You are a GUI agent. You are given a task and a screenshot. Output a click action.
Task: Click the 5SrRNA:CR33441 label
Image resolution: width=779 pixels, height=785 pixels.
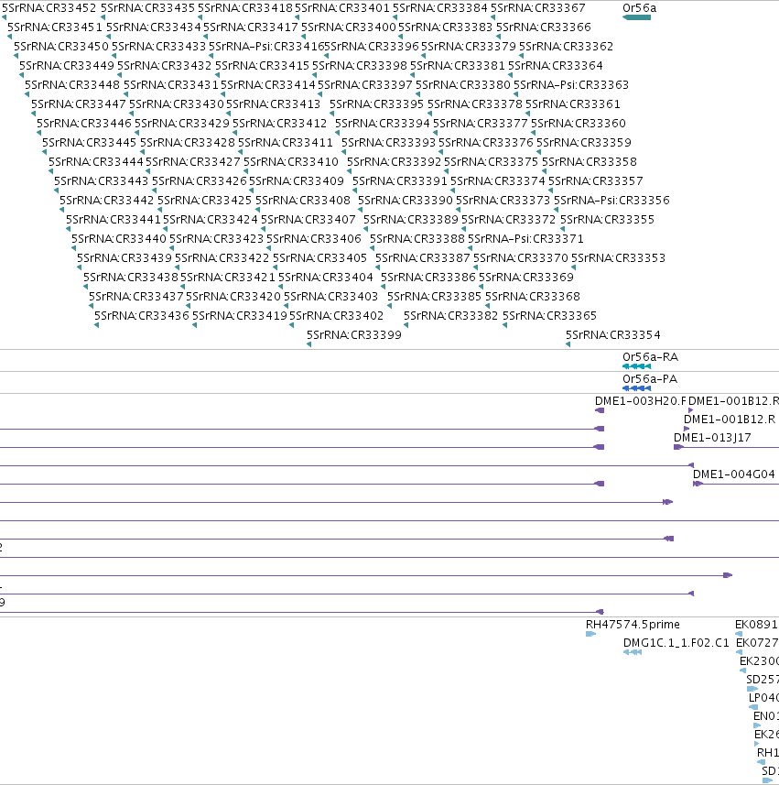pos(114,219)
